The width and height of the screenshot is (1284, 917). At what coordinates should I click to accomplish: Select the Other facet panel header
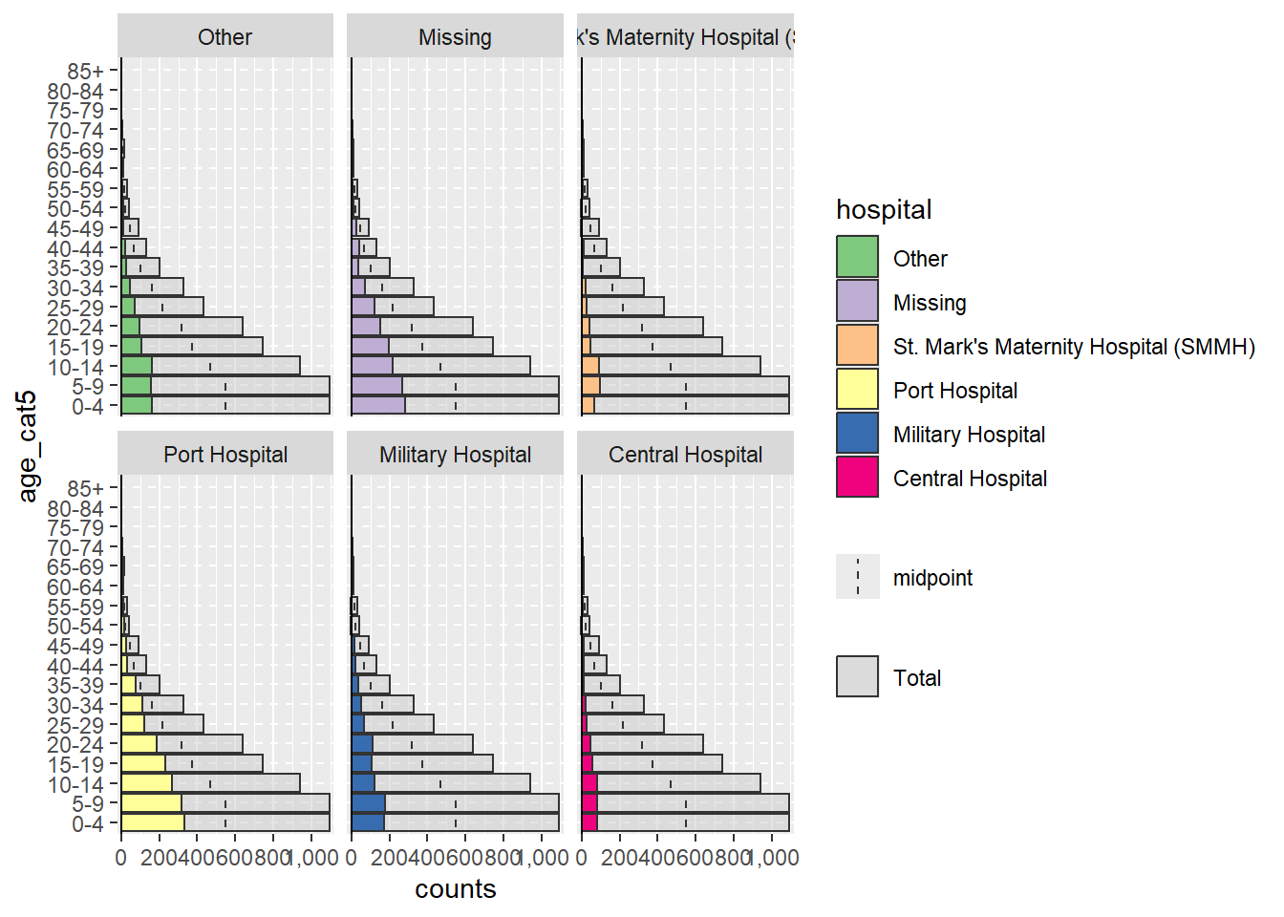coord(225,36)
